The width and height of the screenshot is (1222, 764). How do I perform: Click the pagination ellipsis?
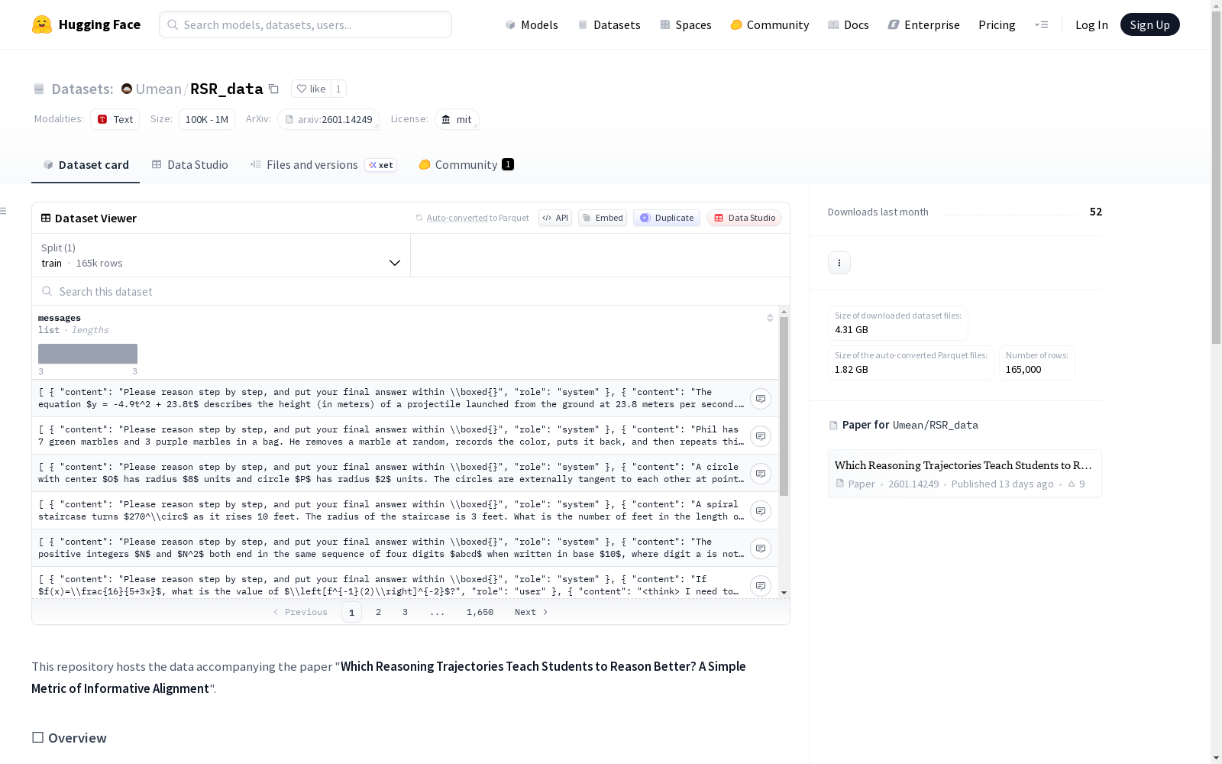[437, 612]
